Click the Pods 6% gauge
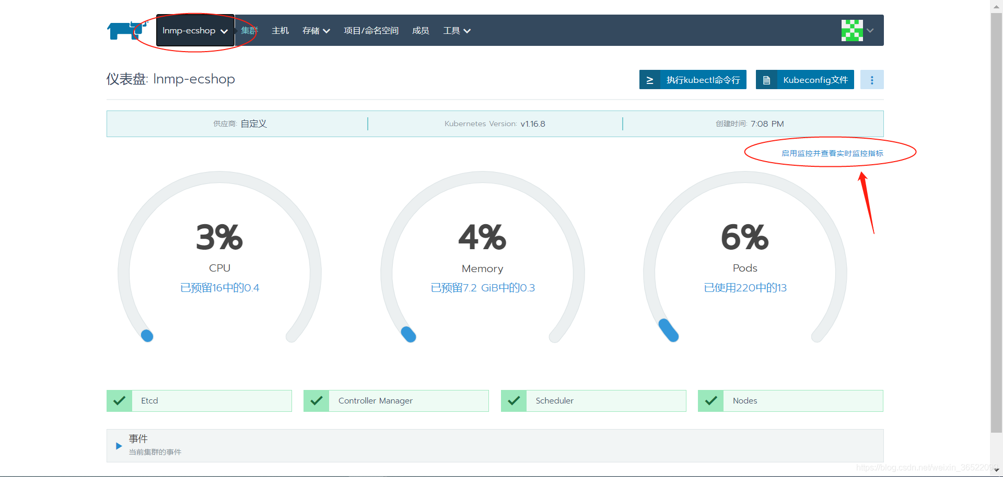The image size is (1003, 477). 745,256
